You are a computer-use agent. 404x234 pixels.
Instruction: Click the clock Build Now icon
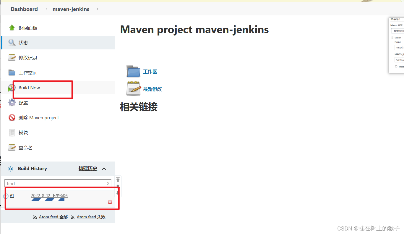coord(12,88)
